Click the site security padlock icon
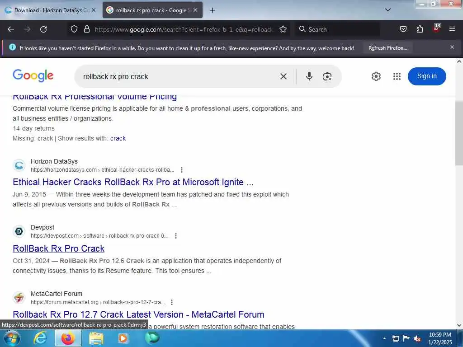The image size is (463, 347). pyautogui.click(x=86, y=29)
